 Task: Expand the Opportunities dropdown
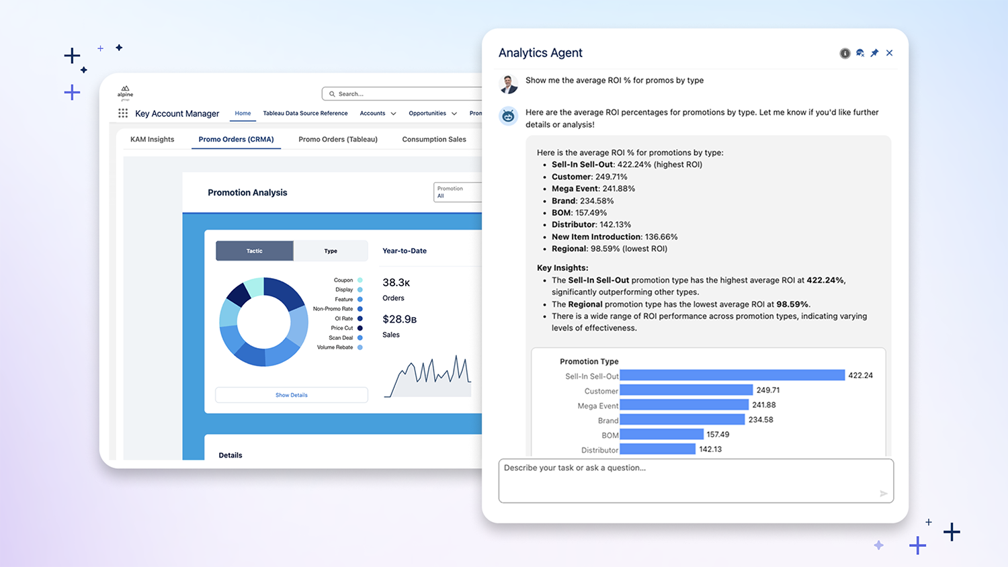(x=432, y=113)
